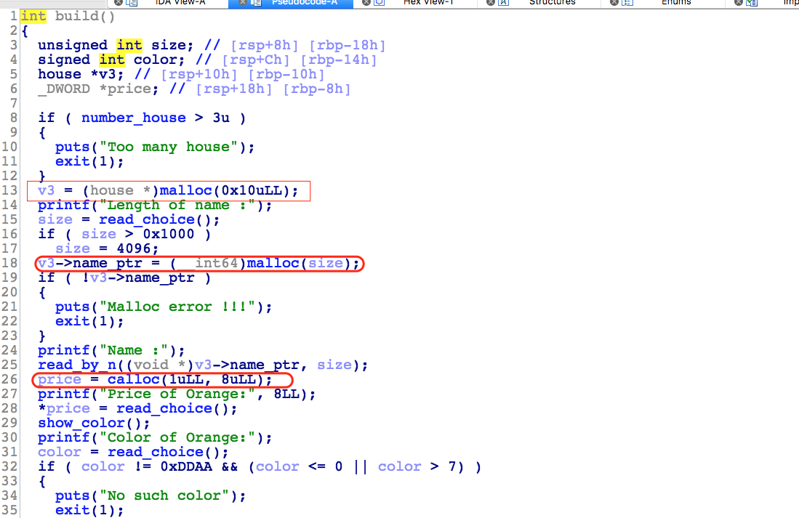
Task: Click the "Price of Orange:" string
Action: click(177, 394)
